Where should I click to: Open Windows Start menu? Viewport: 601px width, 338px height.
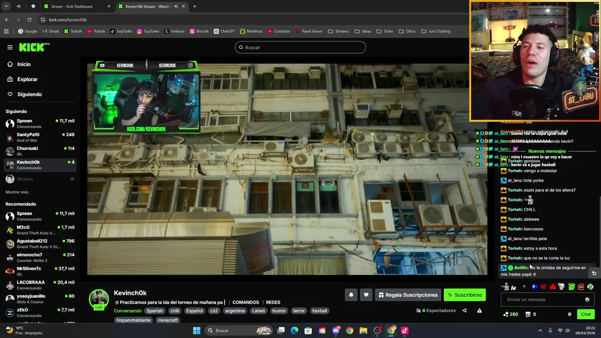pos(197,330)
